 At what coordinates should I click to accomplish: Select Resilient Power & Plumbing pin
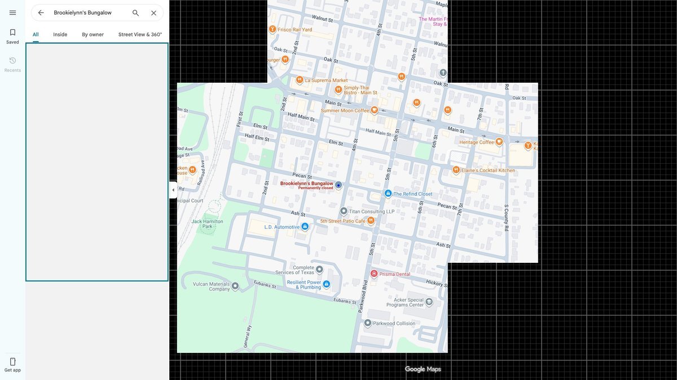coord(326,284)
